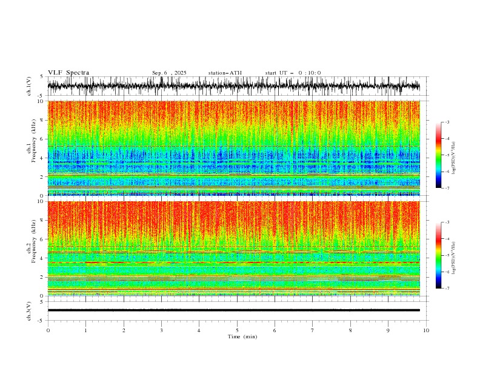Click inside the ch.1 spectrogram panel
Viewport: 480px width, 371px height.
tap(233, 148)
